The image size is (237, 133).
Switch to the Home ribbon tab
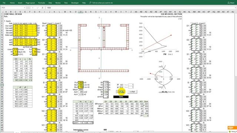coord(12,3)
